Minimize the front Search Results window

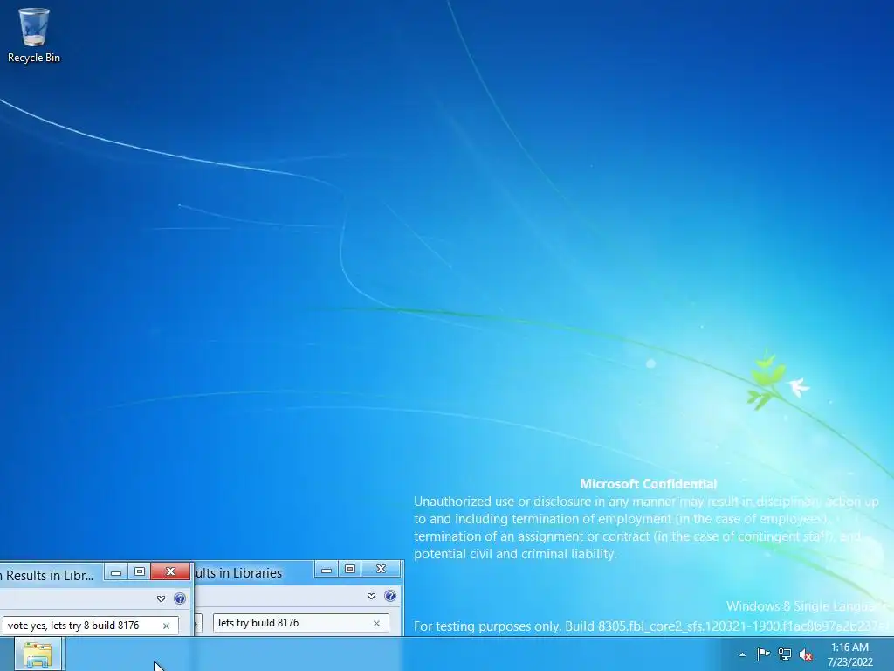[116, 571]
